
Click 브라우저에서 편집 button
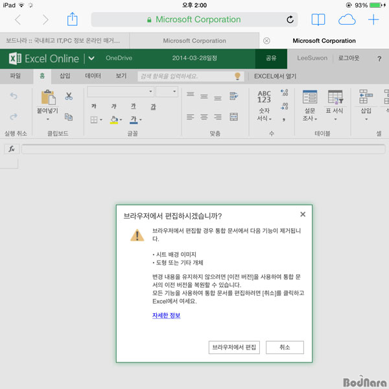(234, 347)
